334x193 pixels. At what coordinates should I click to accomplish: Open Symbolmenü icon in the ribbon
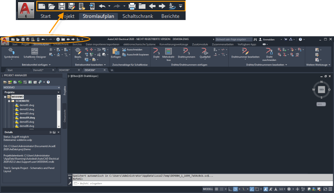pos(12,52)
